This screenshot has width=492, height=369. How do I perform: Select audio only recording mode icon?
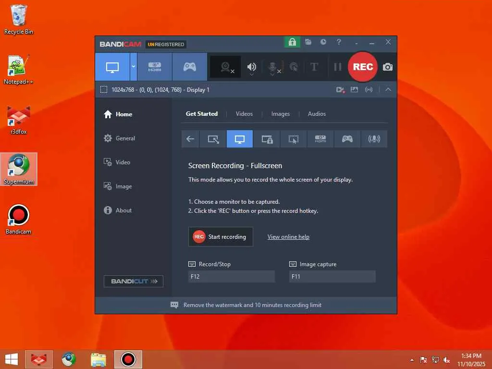(374, 139)
